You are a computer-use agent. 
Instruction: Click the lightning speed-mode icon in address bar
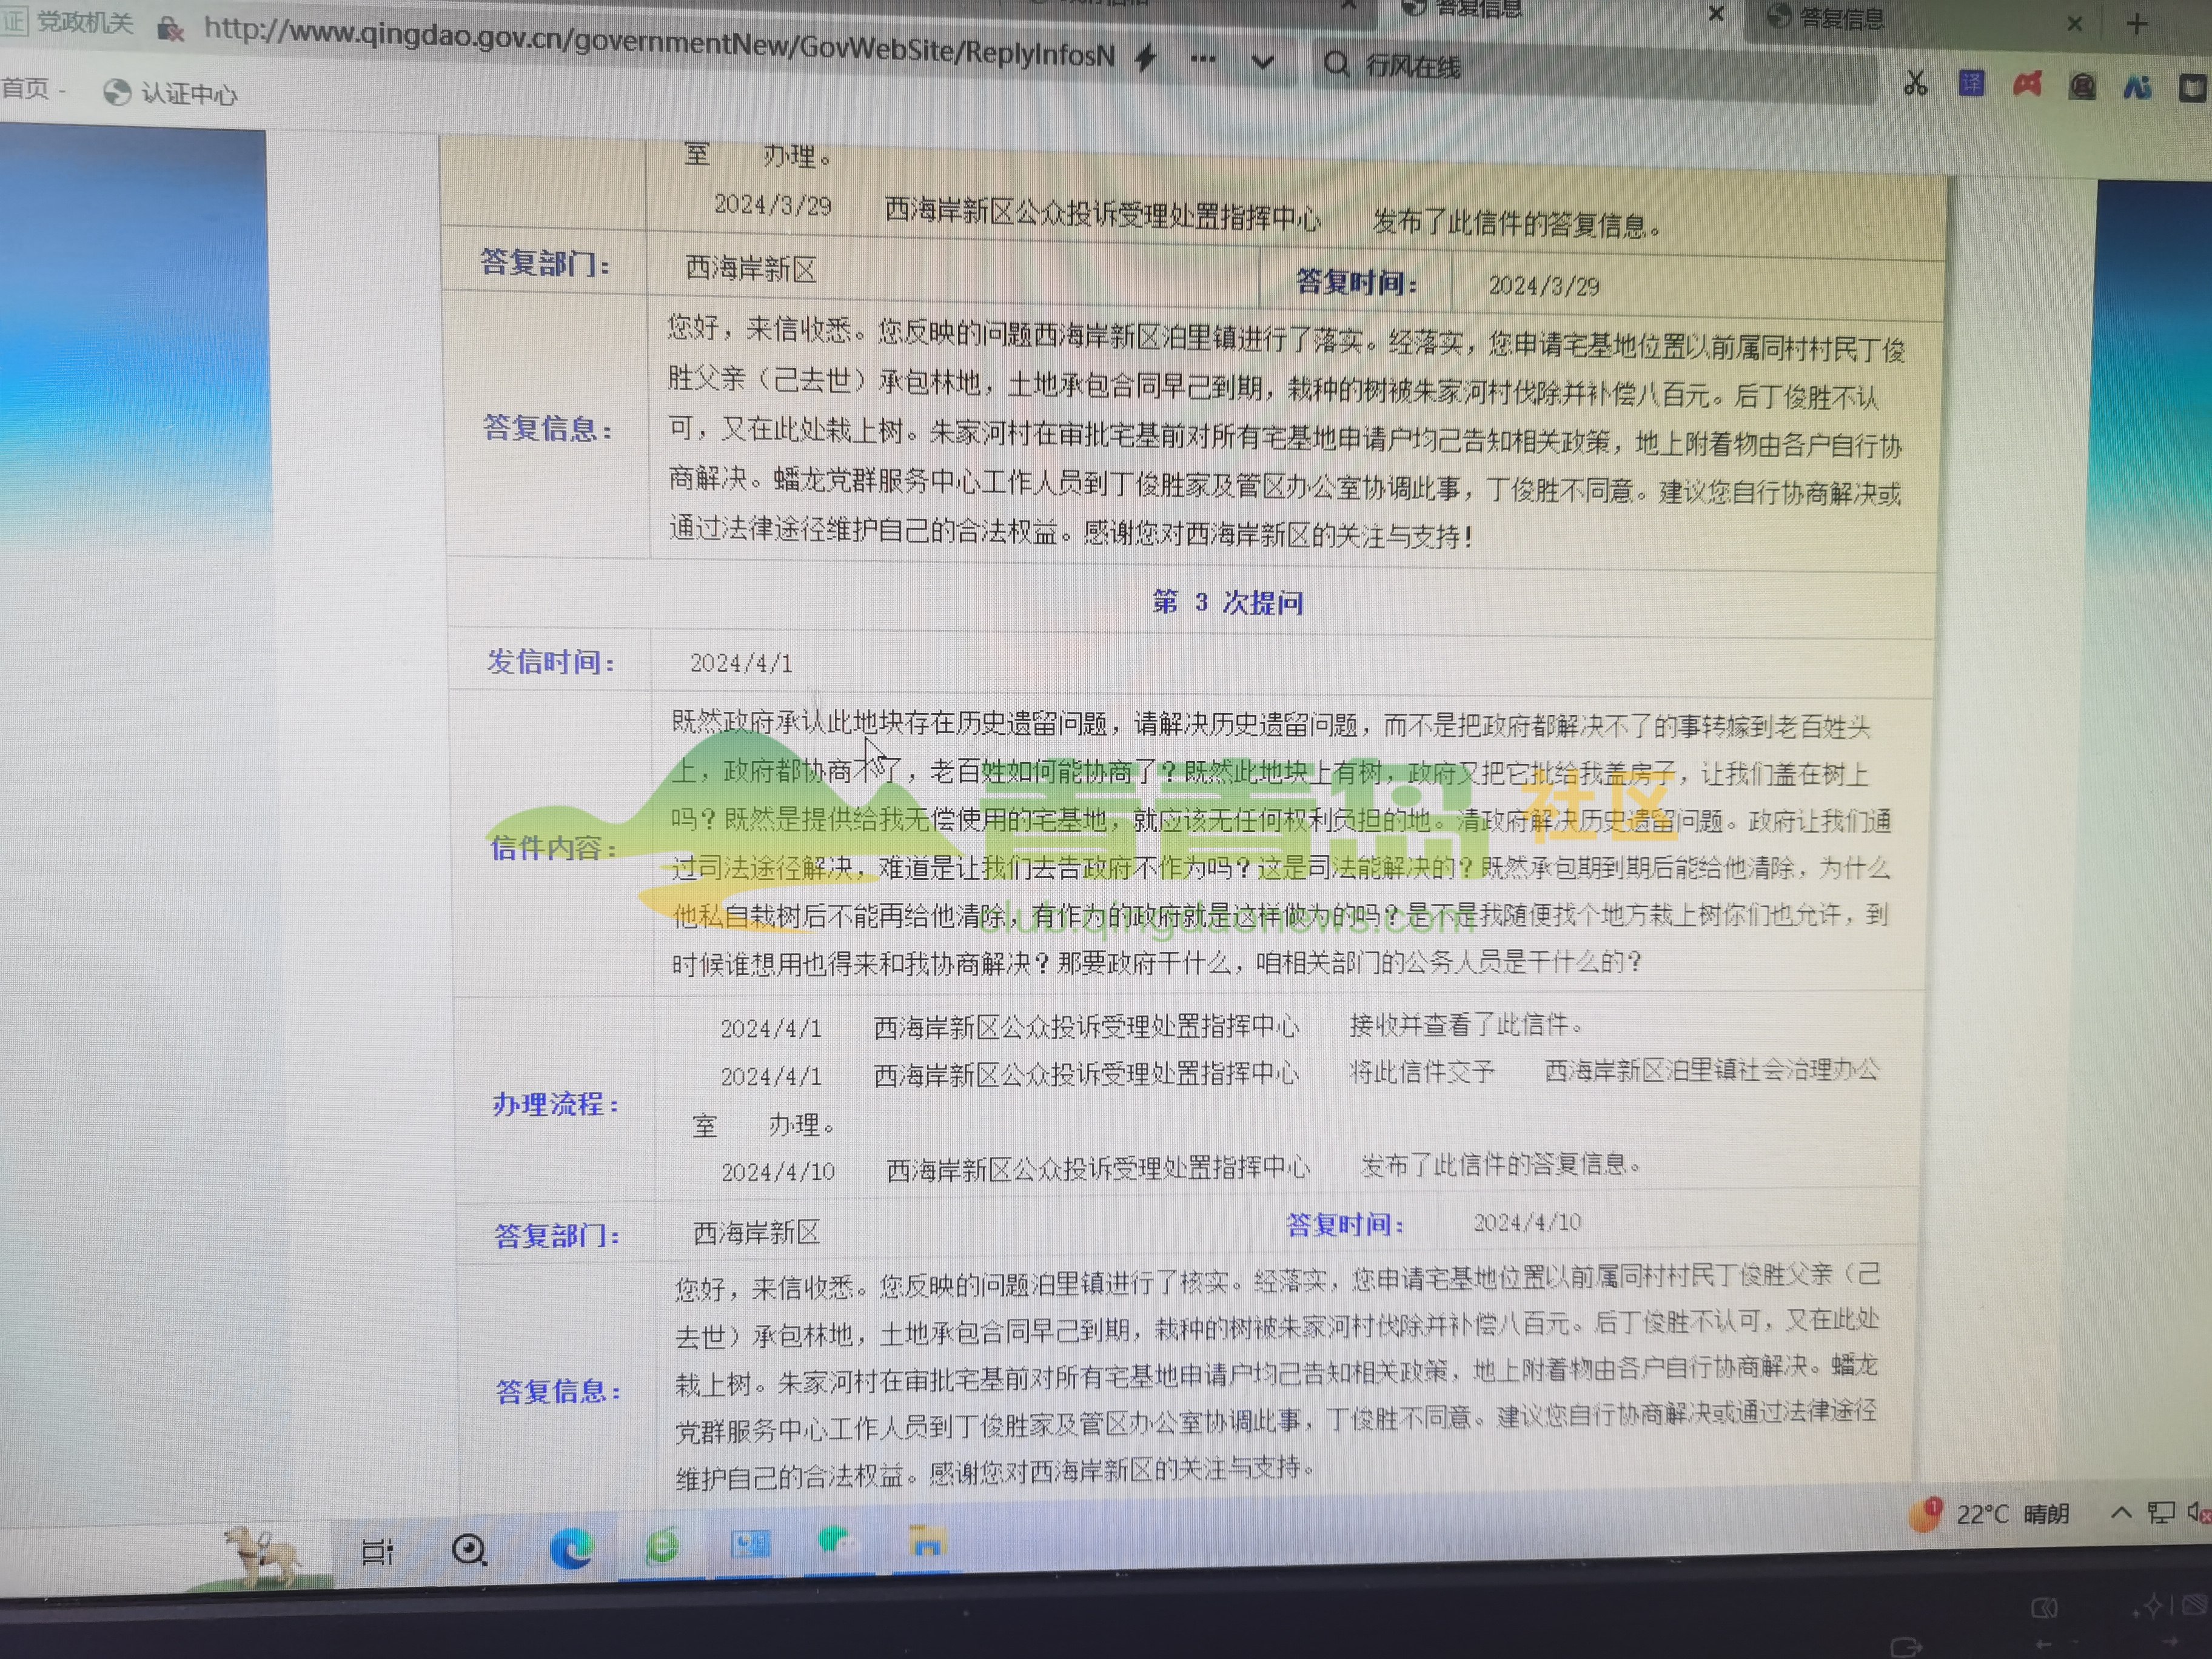[x=1146, y=58]
